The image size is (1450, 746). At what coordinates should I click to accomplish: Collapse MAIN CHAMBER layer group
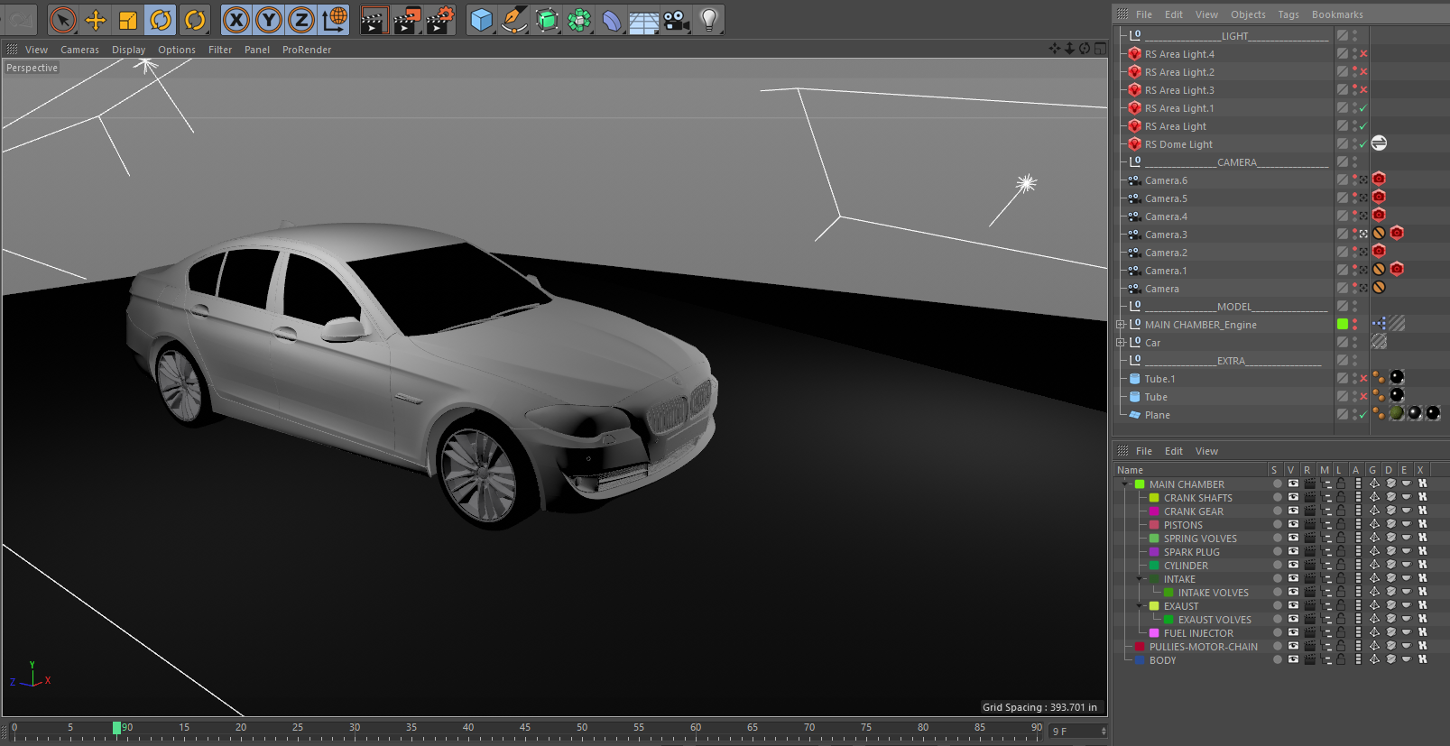pyautogui.click(x=1125, y=484)
